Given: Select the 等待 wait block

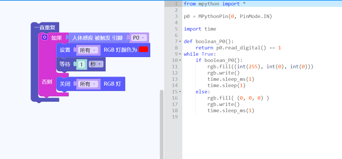Looking at the screenshot, I should [x=65, y=64].
